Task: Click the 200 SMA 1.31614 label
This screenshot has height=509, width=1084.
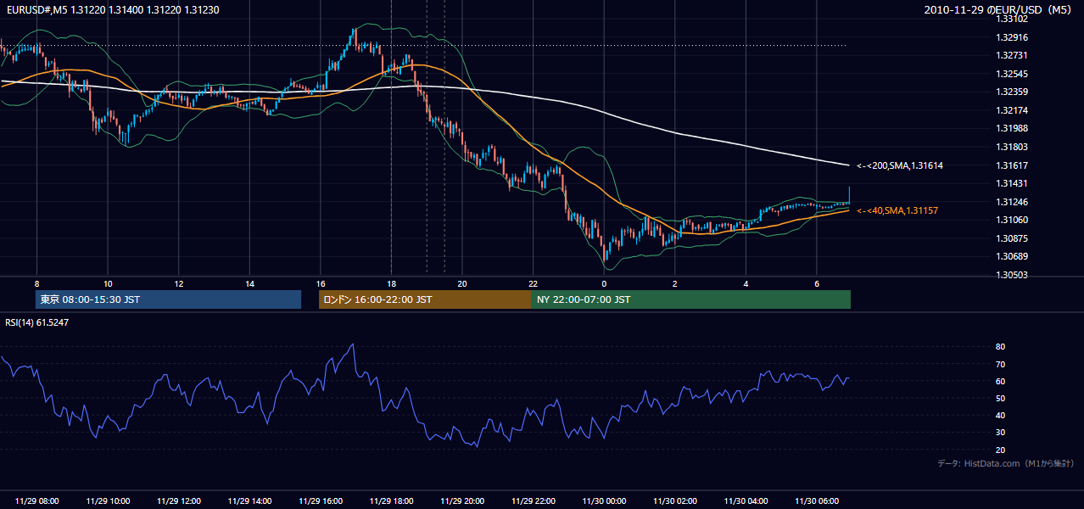Action: coord(899,166)
